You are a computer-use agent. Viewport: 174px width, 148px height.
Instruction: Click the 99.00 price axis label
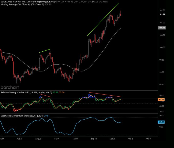tap(162, 72)
